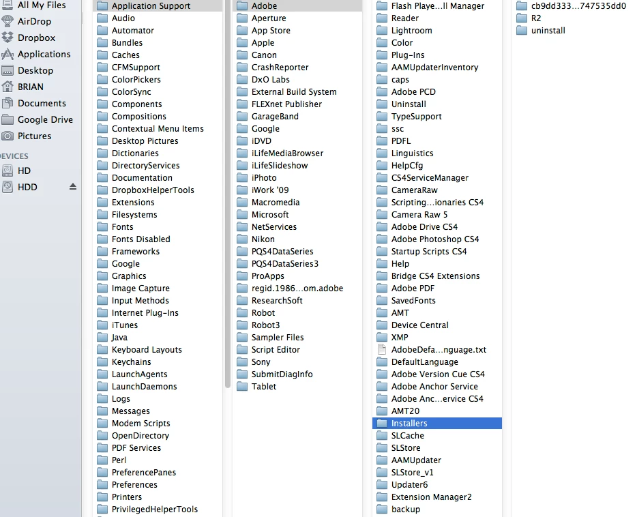Click the Lightroom folder icon
This screenshot has height=517, width=637.
pyautogui.click(x=382, y=31)
